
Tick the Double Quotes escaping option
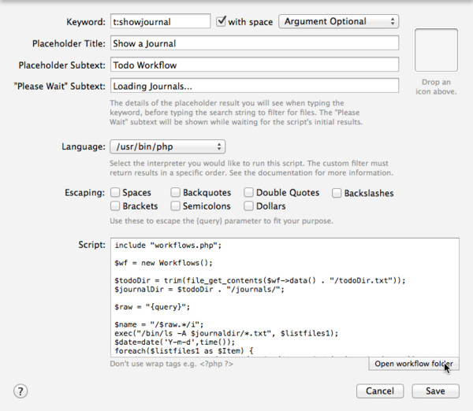(248, 192)
